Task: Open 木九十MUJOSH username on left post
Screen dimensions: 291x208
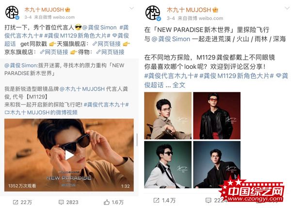Action: (44, 10)
